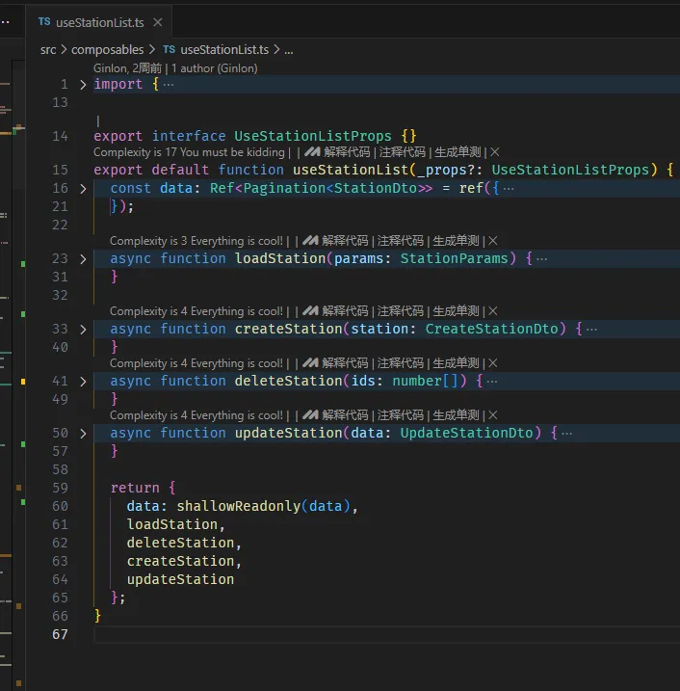Viewport: 680px width, 691px height.
Task: Click 注释代码 above updateStation
Action: click(x=401, y=415)
